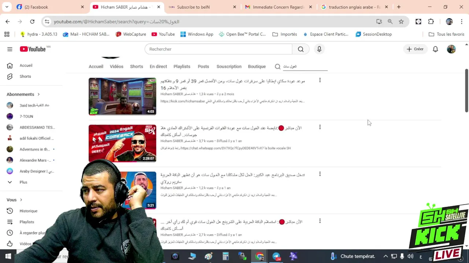Switch to the Souscription tab

229,66
